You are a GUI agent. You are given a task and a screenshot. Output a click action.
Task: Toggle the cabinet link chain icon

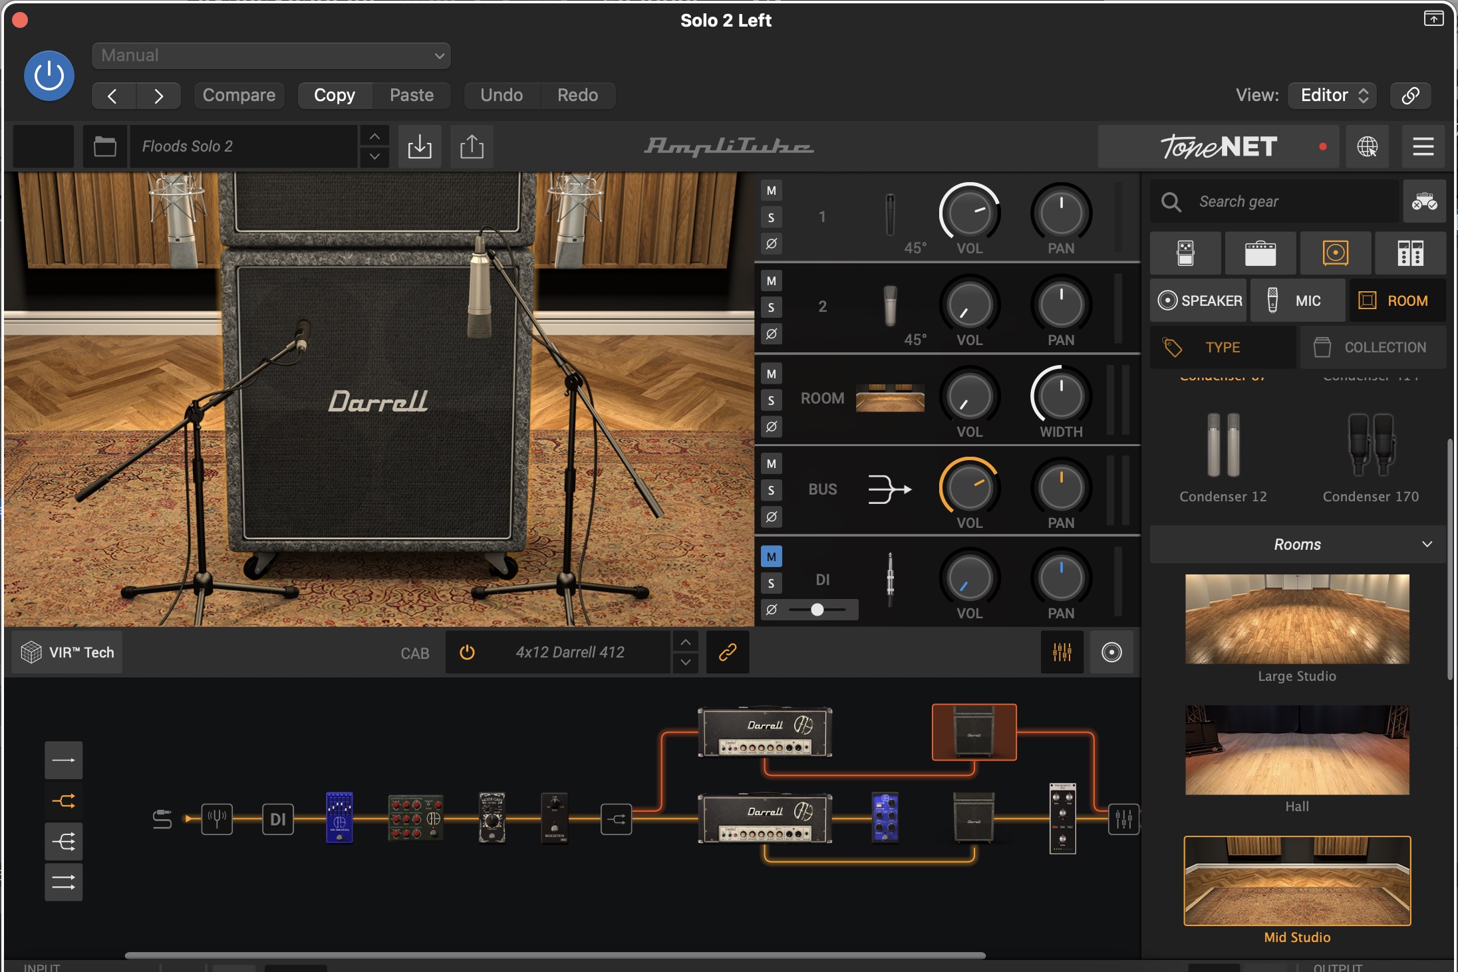[x=728, y=653]
